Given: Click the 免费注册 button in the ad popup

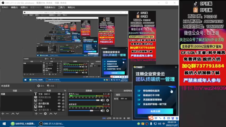Looking at the screenshot, I should [x=155, y=111].
